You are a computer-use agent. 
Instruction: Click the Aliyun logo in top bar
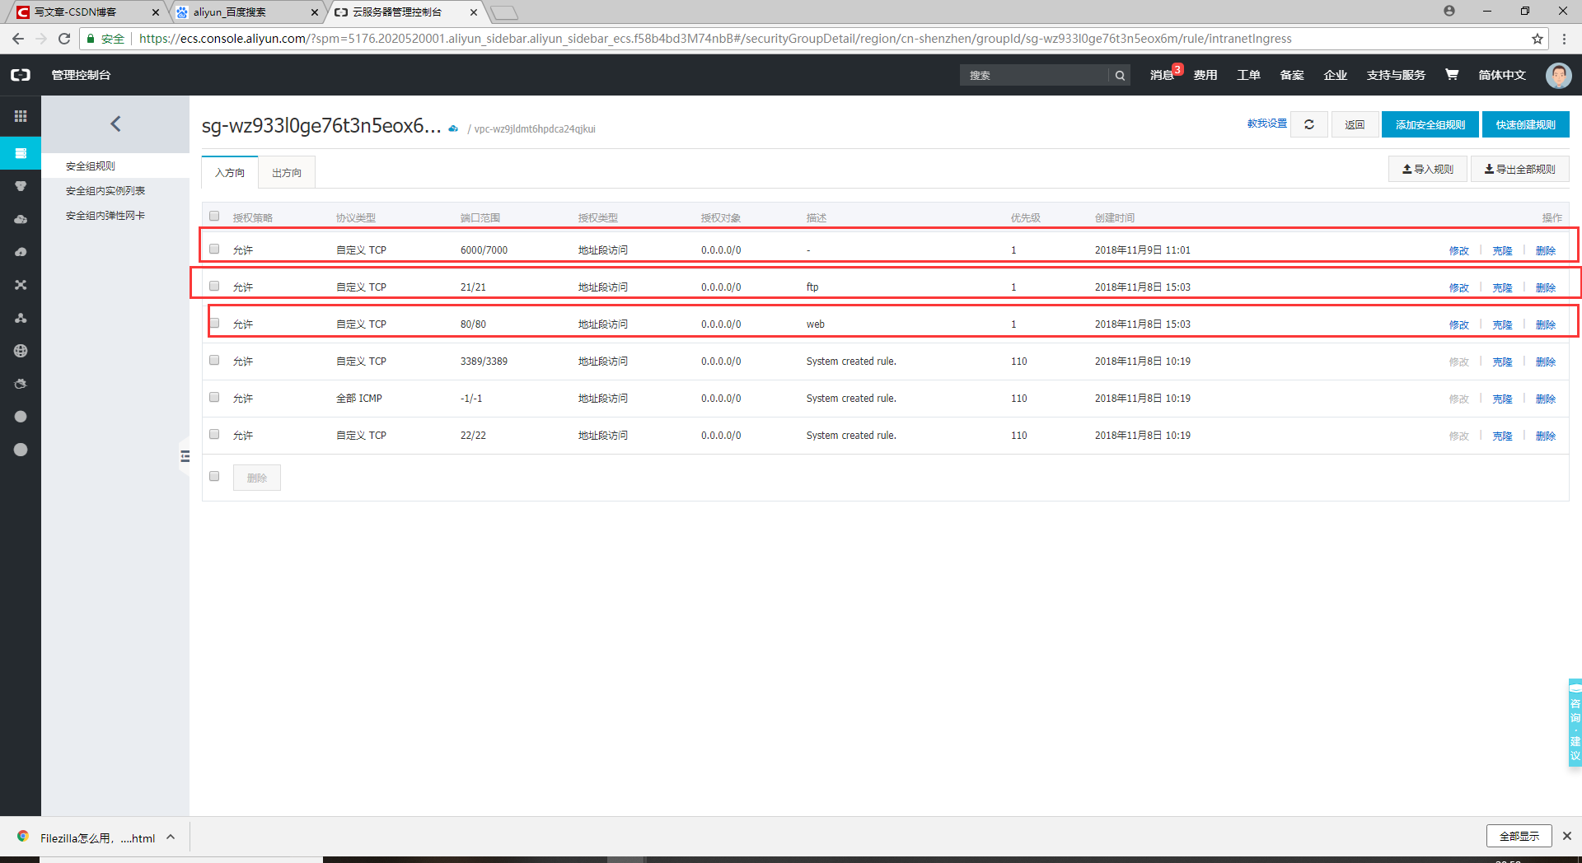(x=21, y=75)
